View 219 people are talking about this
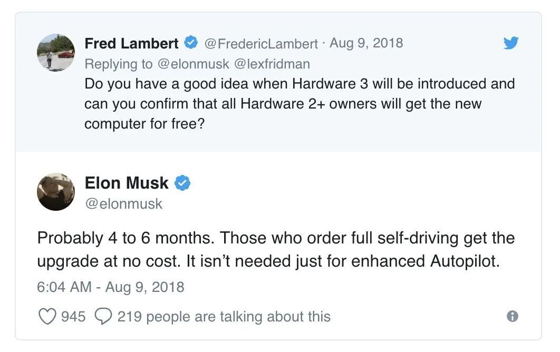The width and height of the screenshot is (560, 352). coord(224,317)
